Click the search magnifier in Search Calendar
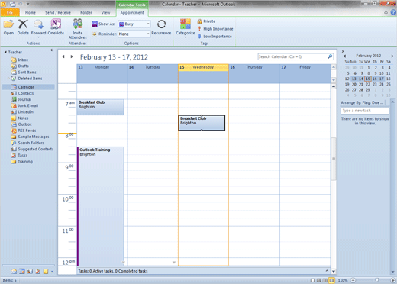Image resolution: width=397 pixels, height=284 pixels. pyautogui.click(x=330, y=56)
